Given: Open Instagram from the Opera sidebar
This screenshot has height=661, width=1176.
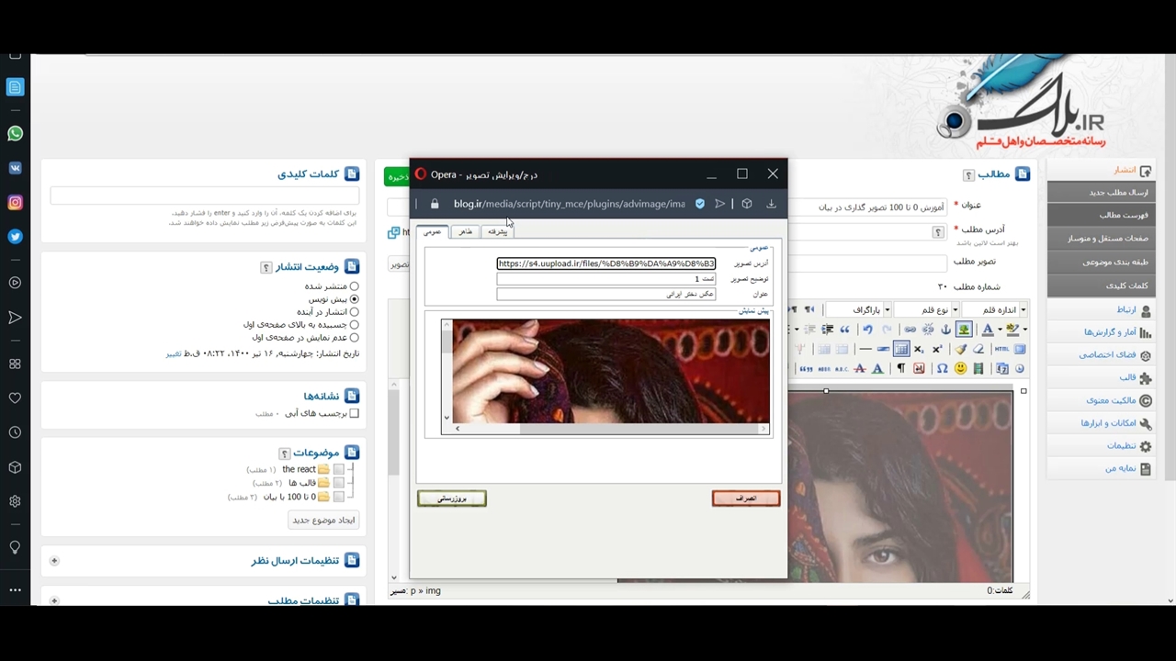Looking at the screenshot, I should [15, 203].
